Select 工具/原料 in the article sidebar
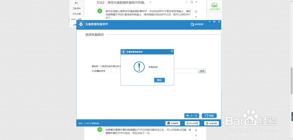Screen dimensions: 293x140 click(x=76, y=8)
